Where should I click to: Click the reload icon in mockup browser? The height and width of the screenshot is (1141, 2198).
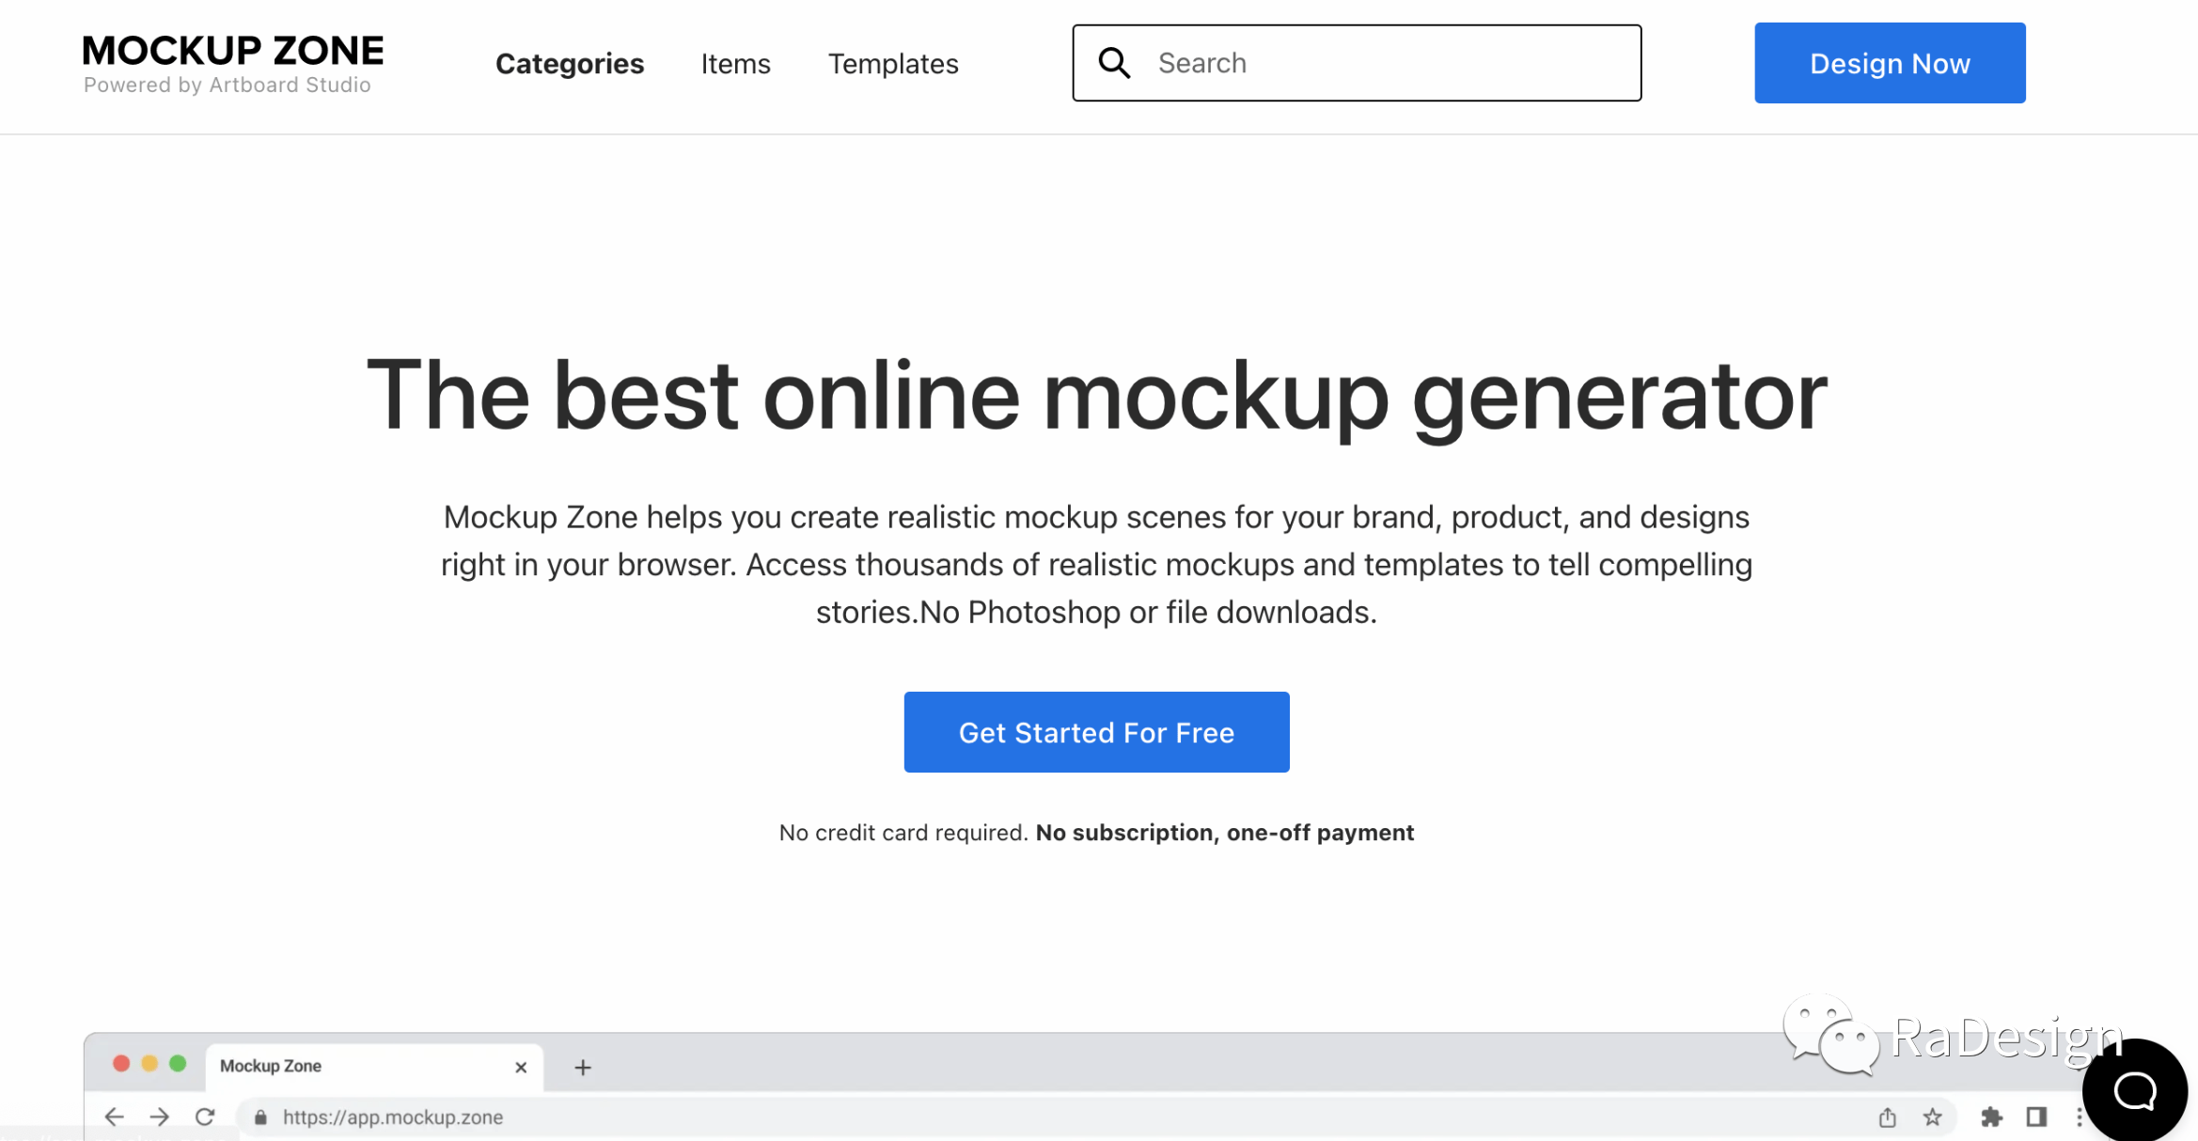pos(204,1117)
